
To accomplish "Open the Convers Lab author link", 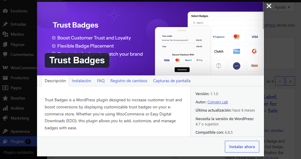I will pos(218,102).
